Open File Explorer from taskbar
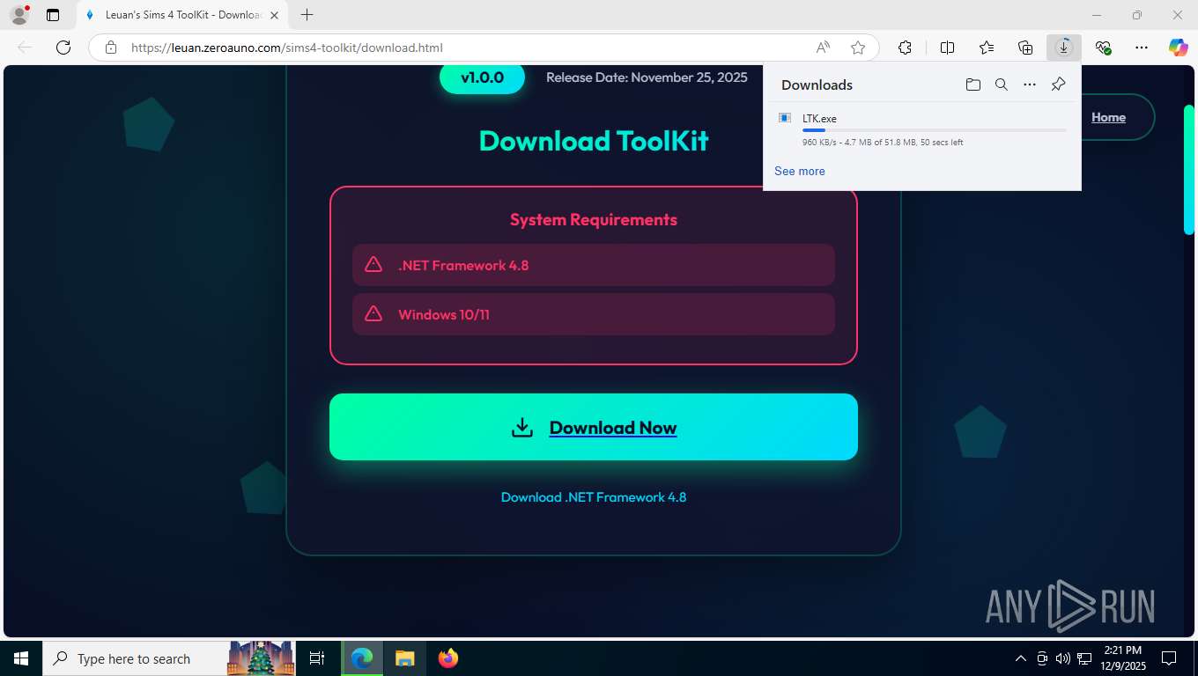Screen dimensions: 1198x676 404,658
